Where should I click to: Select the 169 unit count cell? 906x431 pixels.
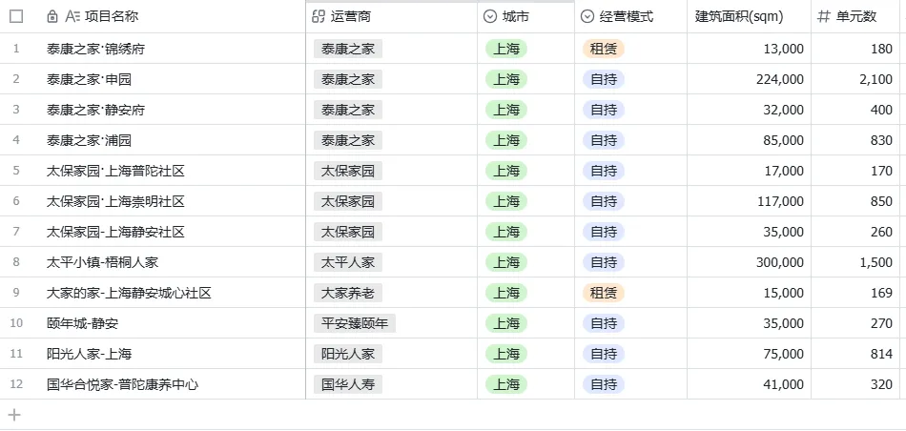pyautogui.click(x=855, y=293)
